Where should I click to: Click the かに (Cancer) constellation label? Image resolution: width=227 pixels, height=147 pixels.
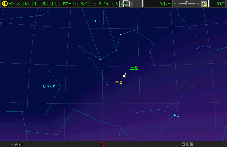(177, 115)
